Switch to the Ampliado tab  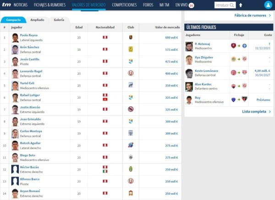tap(38, 20)
